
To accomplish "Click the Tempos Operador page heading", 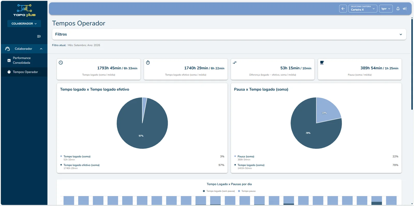I will [x=79, y=23].
